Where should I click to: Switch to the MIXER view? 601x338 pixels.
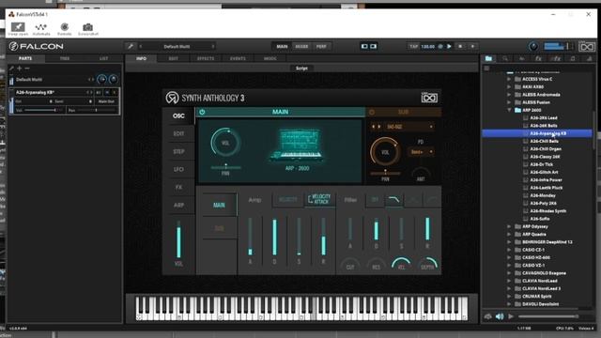pos(301,46)
